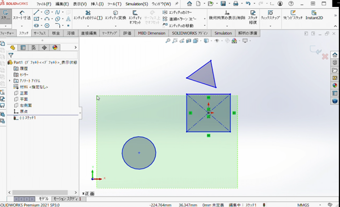Open the DisplayManager panel tab
Screen dimensions: 340x207
click(55, 47)
